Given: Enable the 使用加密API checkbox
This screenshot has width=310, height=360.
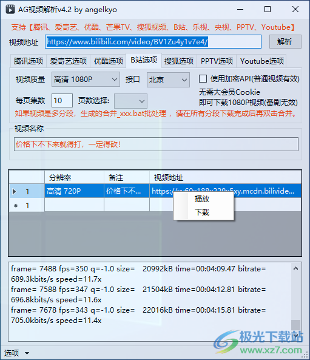Looking at the screenshot, I should pyautogui.click(x=203, y=79).
